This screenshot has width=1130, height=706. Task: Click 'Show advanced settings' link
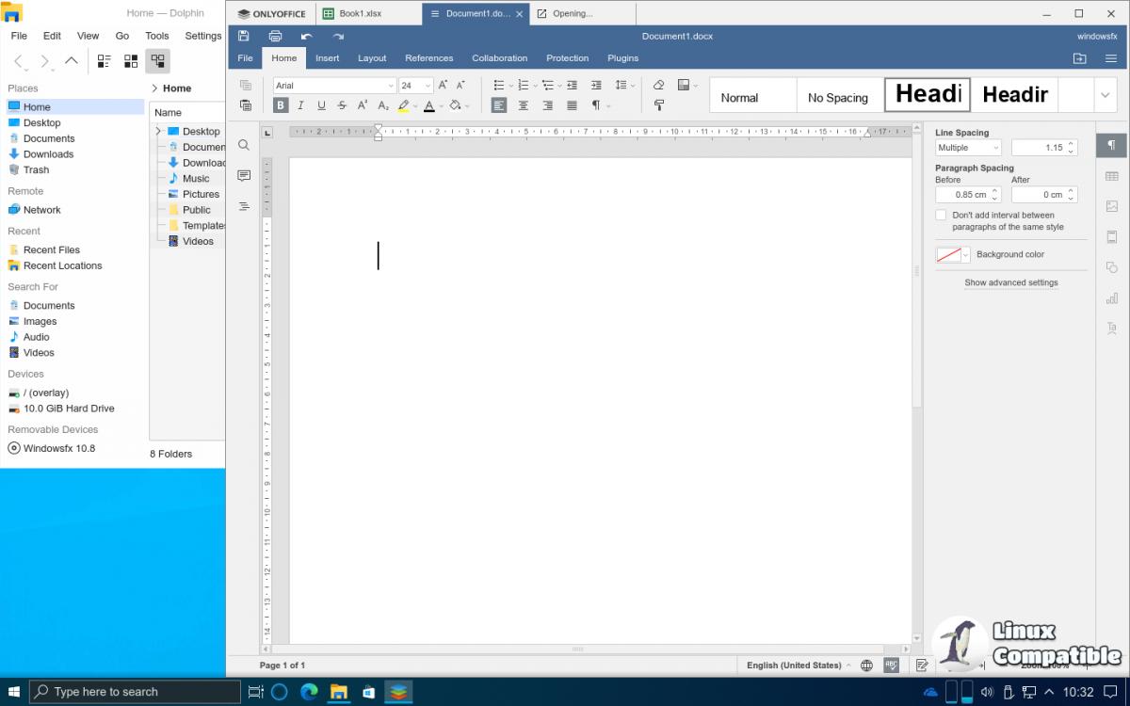point(1010,282)
